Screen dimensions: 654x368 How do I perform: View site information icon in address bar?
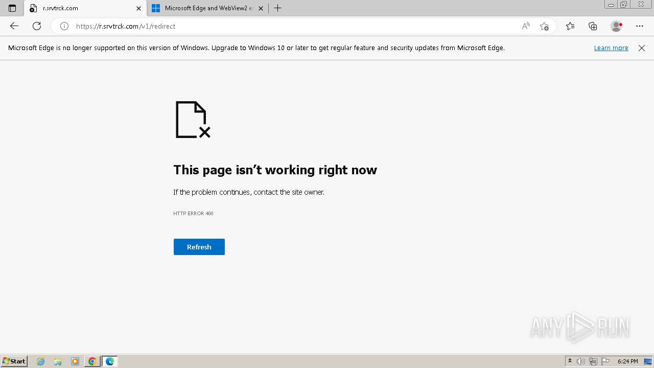64,26
